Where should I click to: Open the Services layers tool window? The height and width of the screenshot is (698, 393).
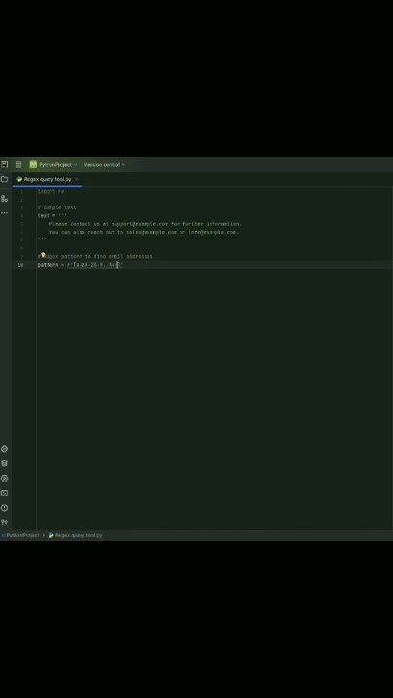coord(5,463)
